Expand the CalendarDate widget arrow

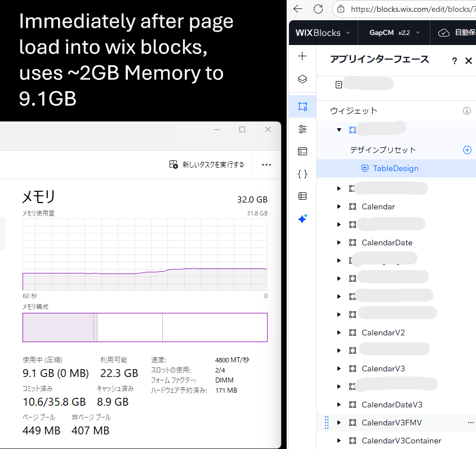(x=339, y=243)
